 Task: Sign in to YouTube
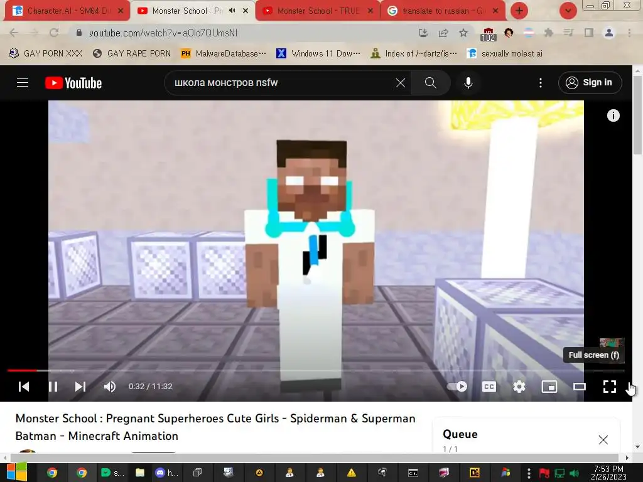[590, 83]
